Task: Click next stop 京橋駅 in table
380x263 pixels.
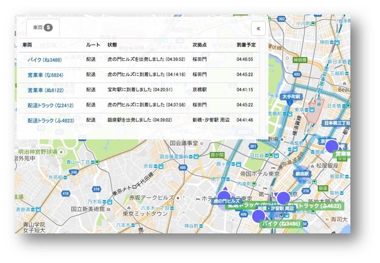Action: tap(200, 90)
